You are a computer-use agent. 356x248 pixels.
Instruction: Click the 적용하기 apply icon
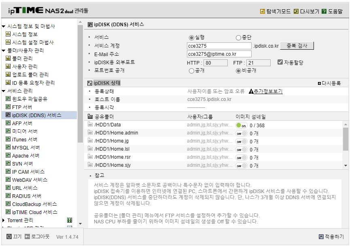point(321,237)
